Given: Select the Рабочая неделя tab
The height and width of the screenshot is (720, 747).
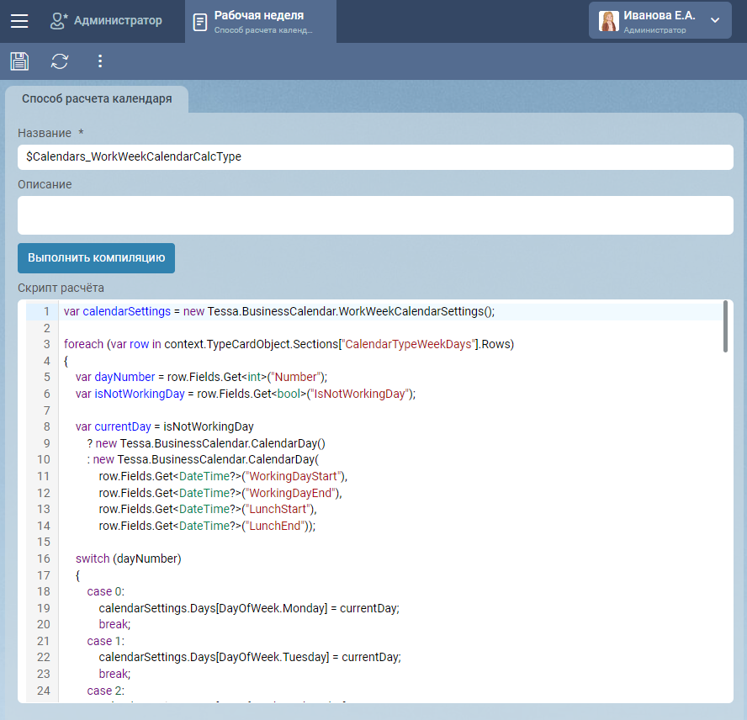Looking at the screenshot, I should [x=261, y=21].
